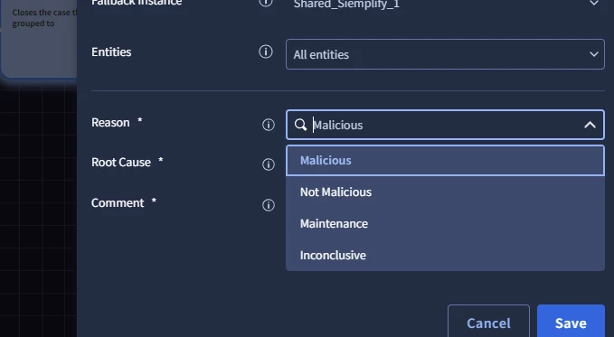Focus the Reason search input field
The image size is (614, 337).
(x=445, y=125)
